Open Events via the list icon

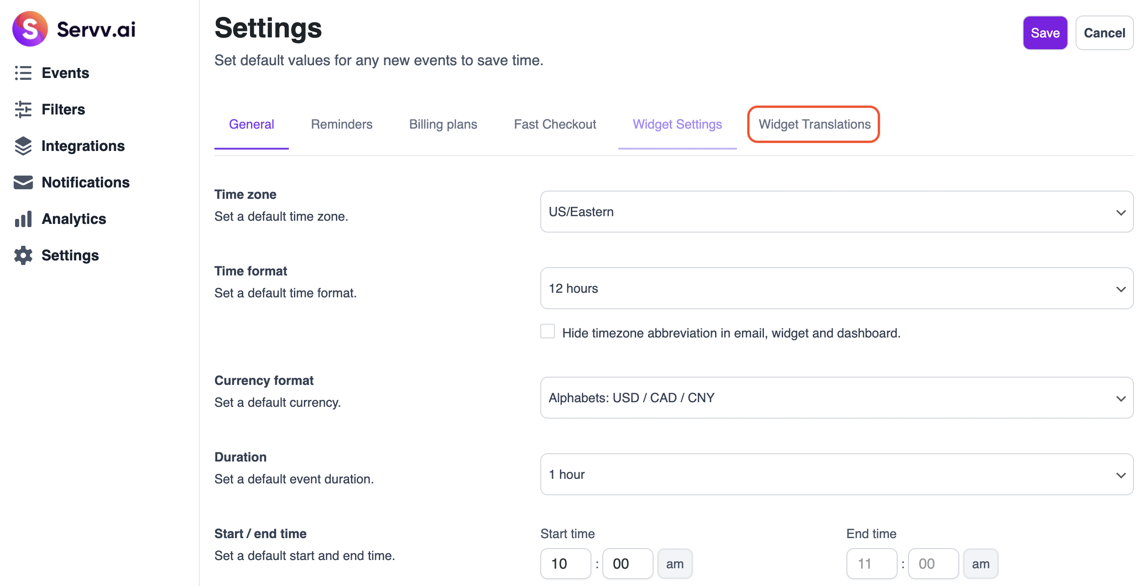pos(23,73)
